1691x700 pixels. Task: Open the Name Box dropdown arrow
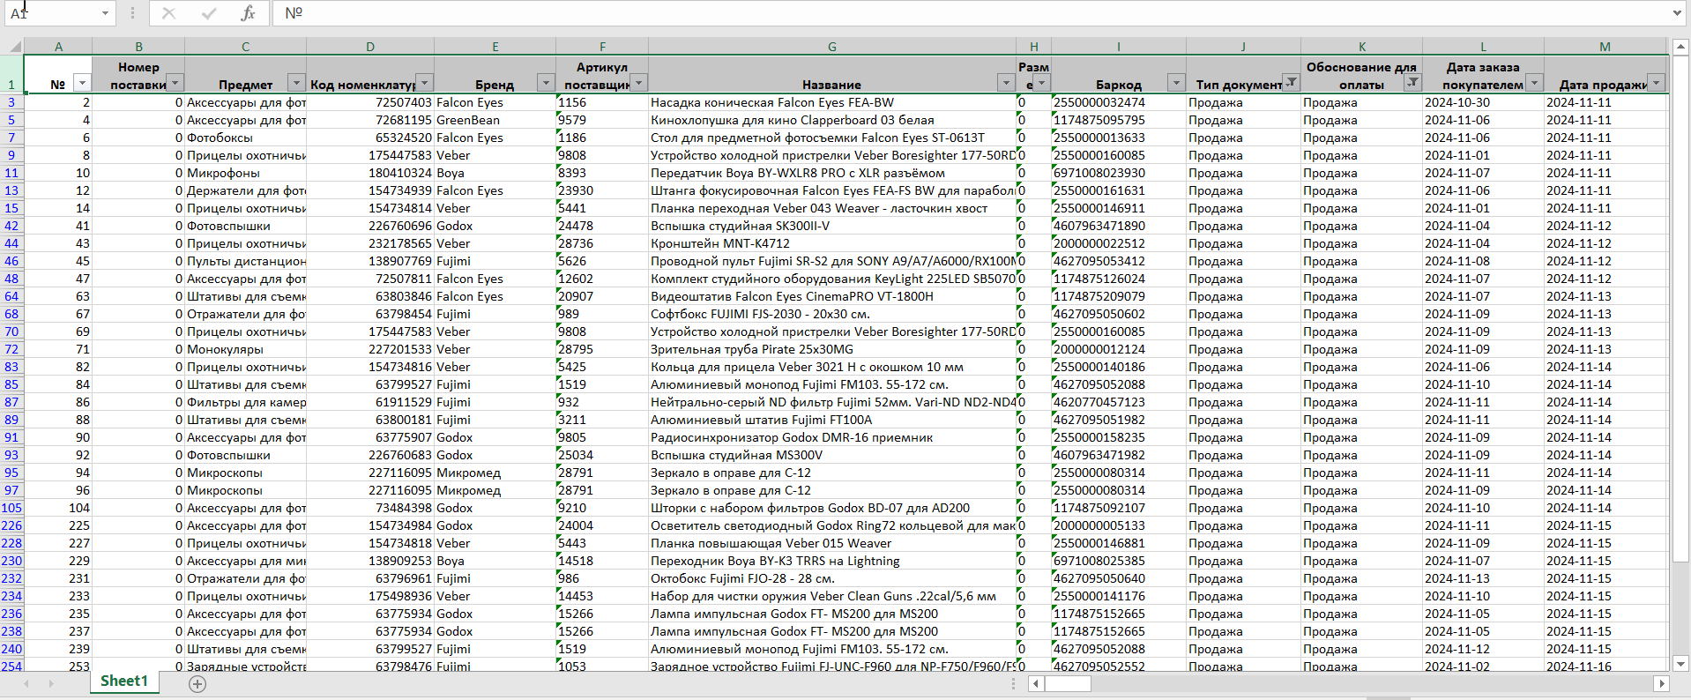(105, 13)
